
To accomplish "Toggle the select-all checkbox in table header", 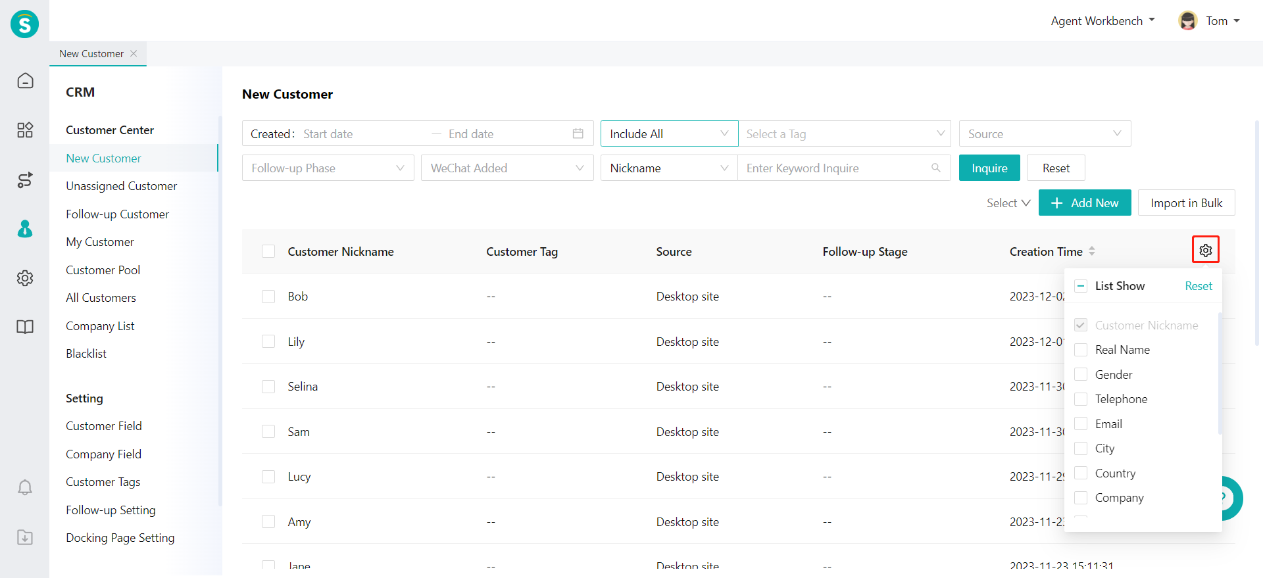I will point(268,251).
